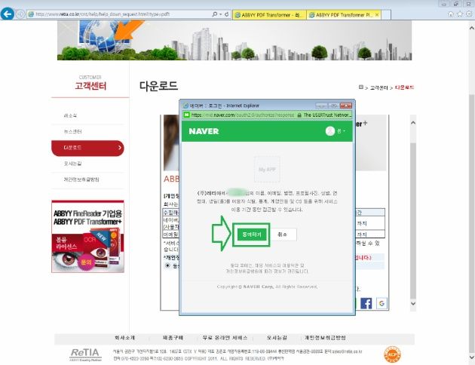The width and height of the screenshot is (475, 365).
Task: Click the 고객센터 sidebar heading
Action: 90,86
